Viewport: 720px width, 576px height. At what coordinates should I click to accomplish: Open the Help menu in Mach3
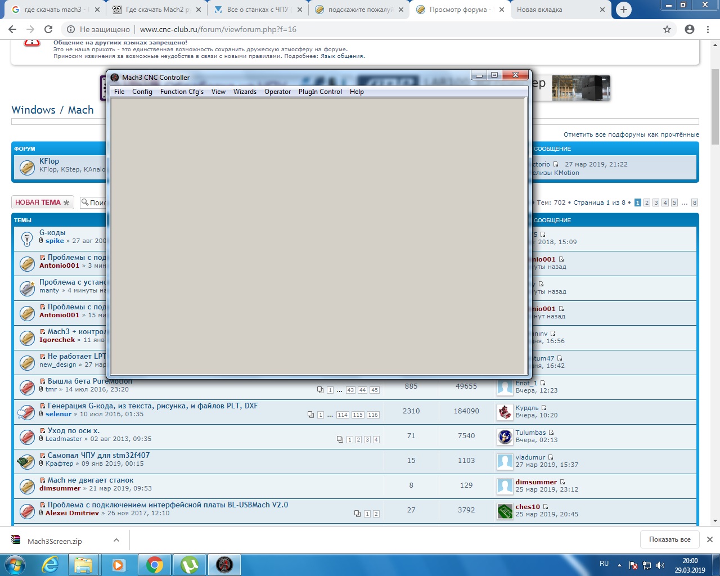pyautogui.click(x=357, y=92)
